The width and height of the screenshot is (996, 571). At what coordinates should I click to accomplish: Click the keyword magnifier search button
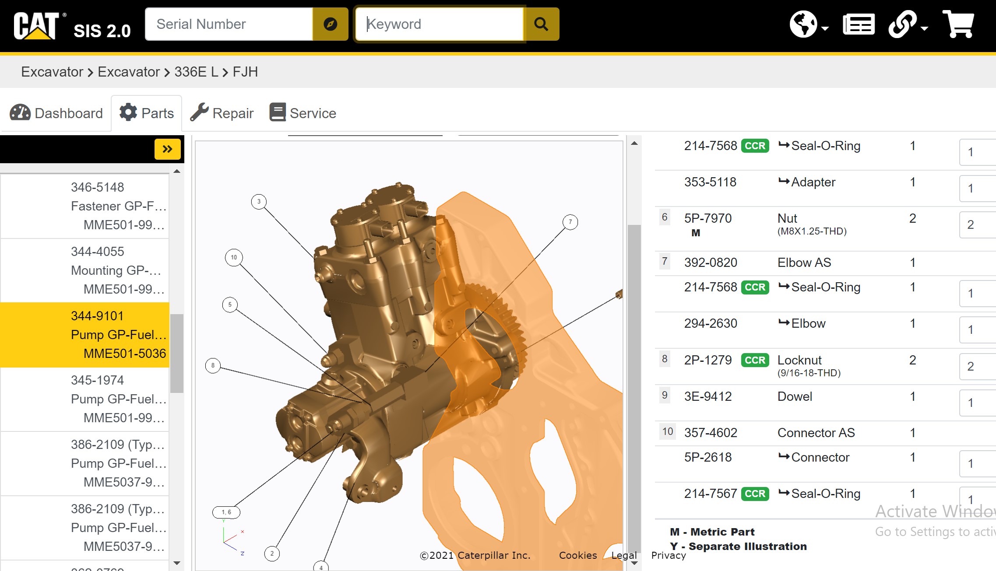[x=542, y=24]
